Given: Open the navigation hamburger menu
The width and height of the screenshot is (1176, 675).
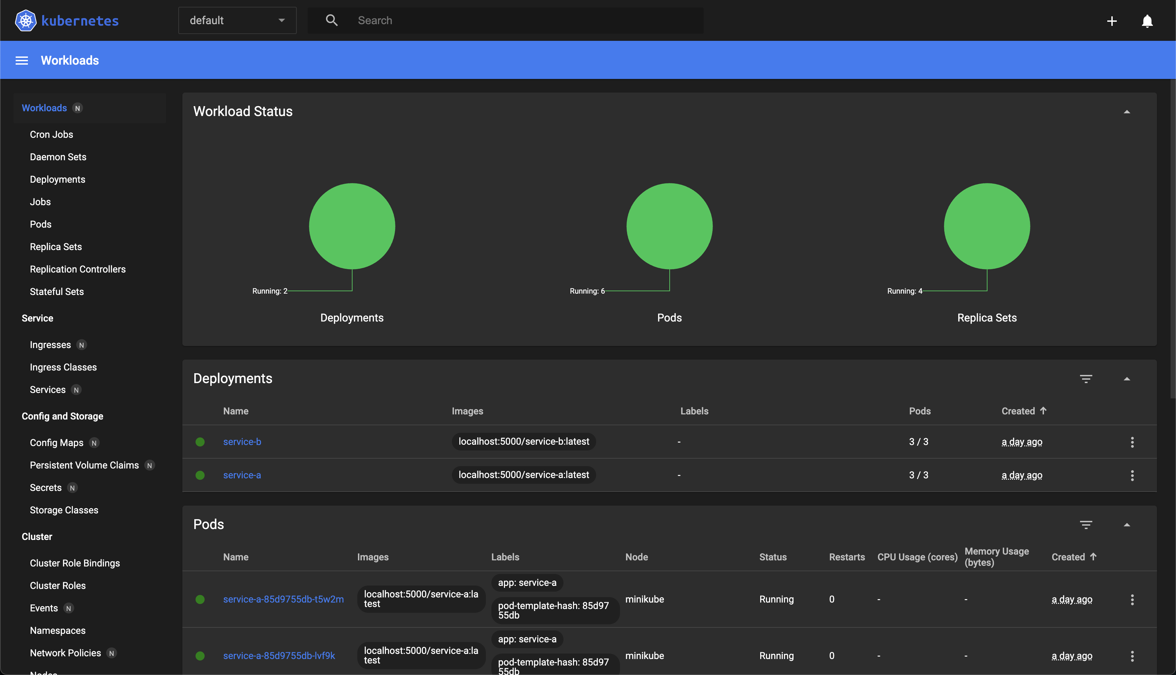Looking at the screenshot, I should [x=22, y=60].
